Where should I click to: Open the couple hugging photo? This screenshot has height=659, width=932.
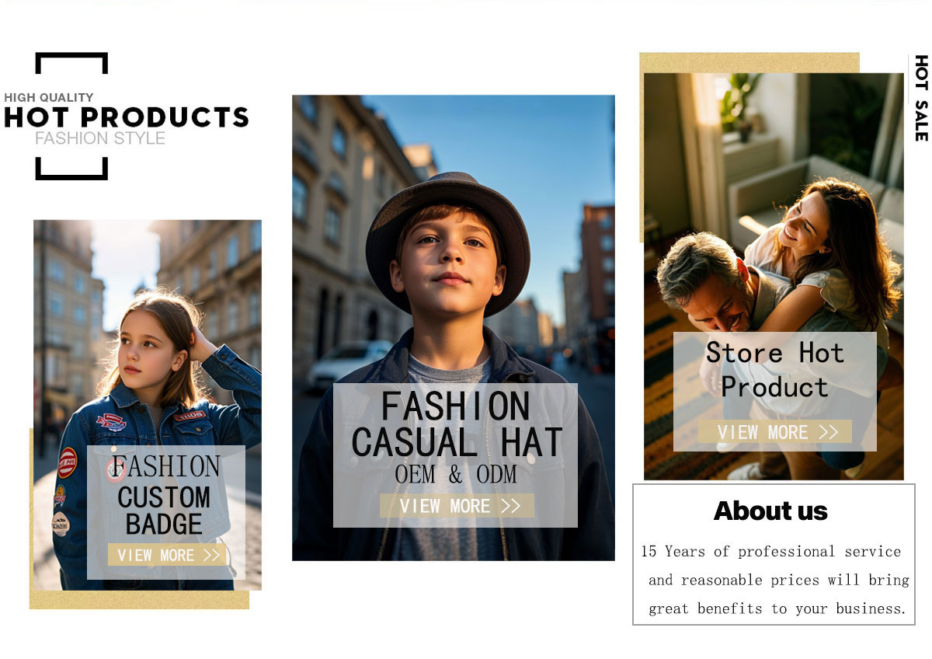[774, 276]
